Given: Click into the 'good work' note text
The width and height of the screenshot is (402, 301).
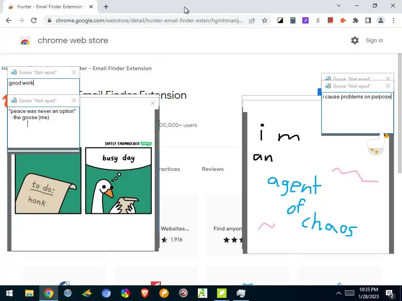Looking at the screenshot, I should click(21, 83).
